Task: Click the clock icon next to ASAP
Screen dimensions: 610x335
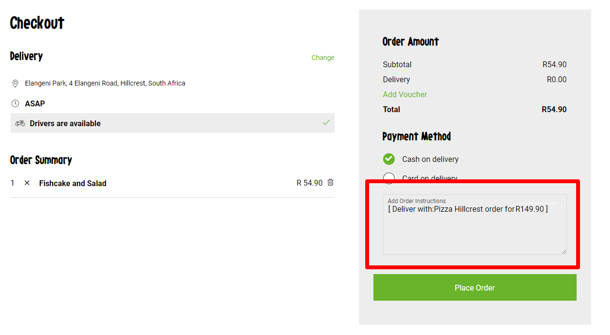Action: [x=15, y=103]
